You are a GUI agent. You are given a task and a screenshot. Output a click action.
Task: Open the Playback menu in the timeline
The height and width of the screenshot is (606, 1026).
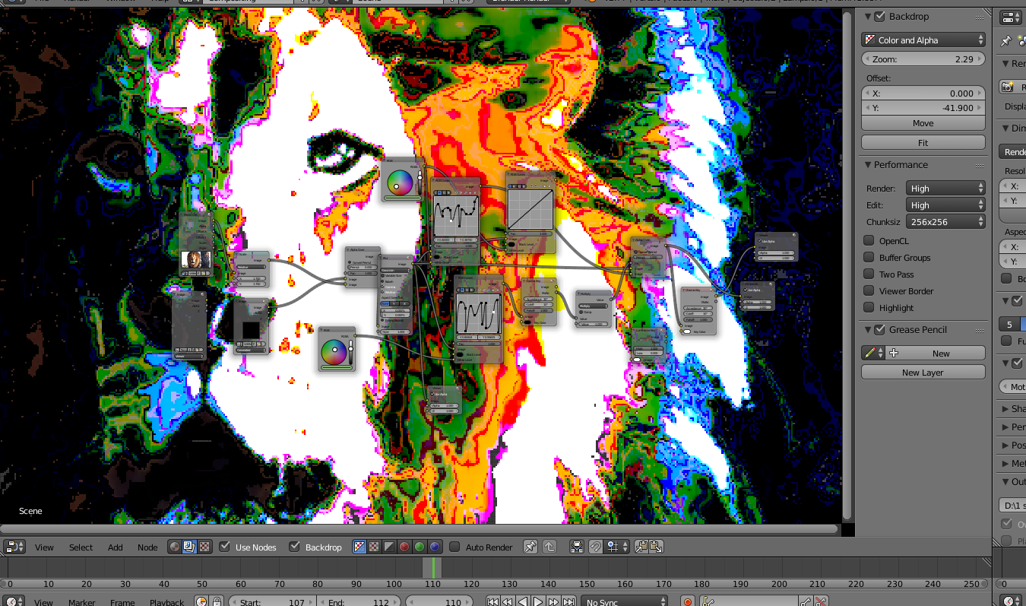pyautogui.click(x=166, y=601)
